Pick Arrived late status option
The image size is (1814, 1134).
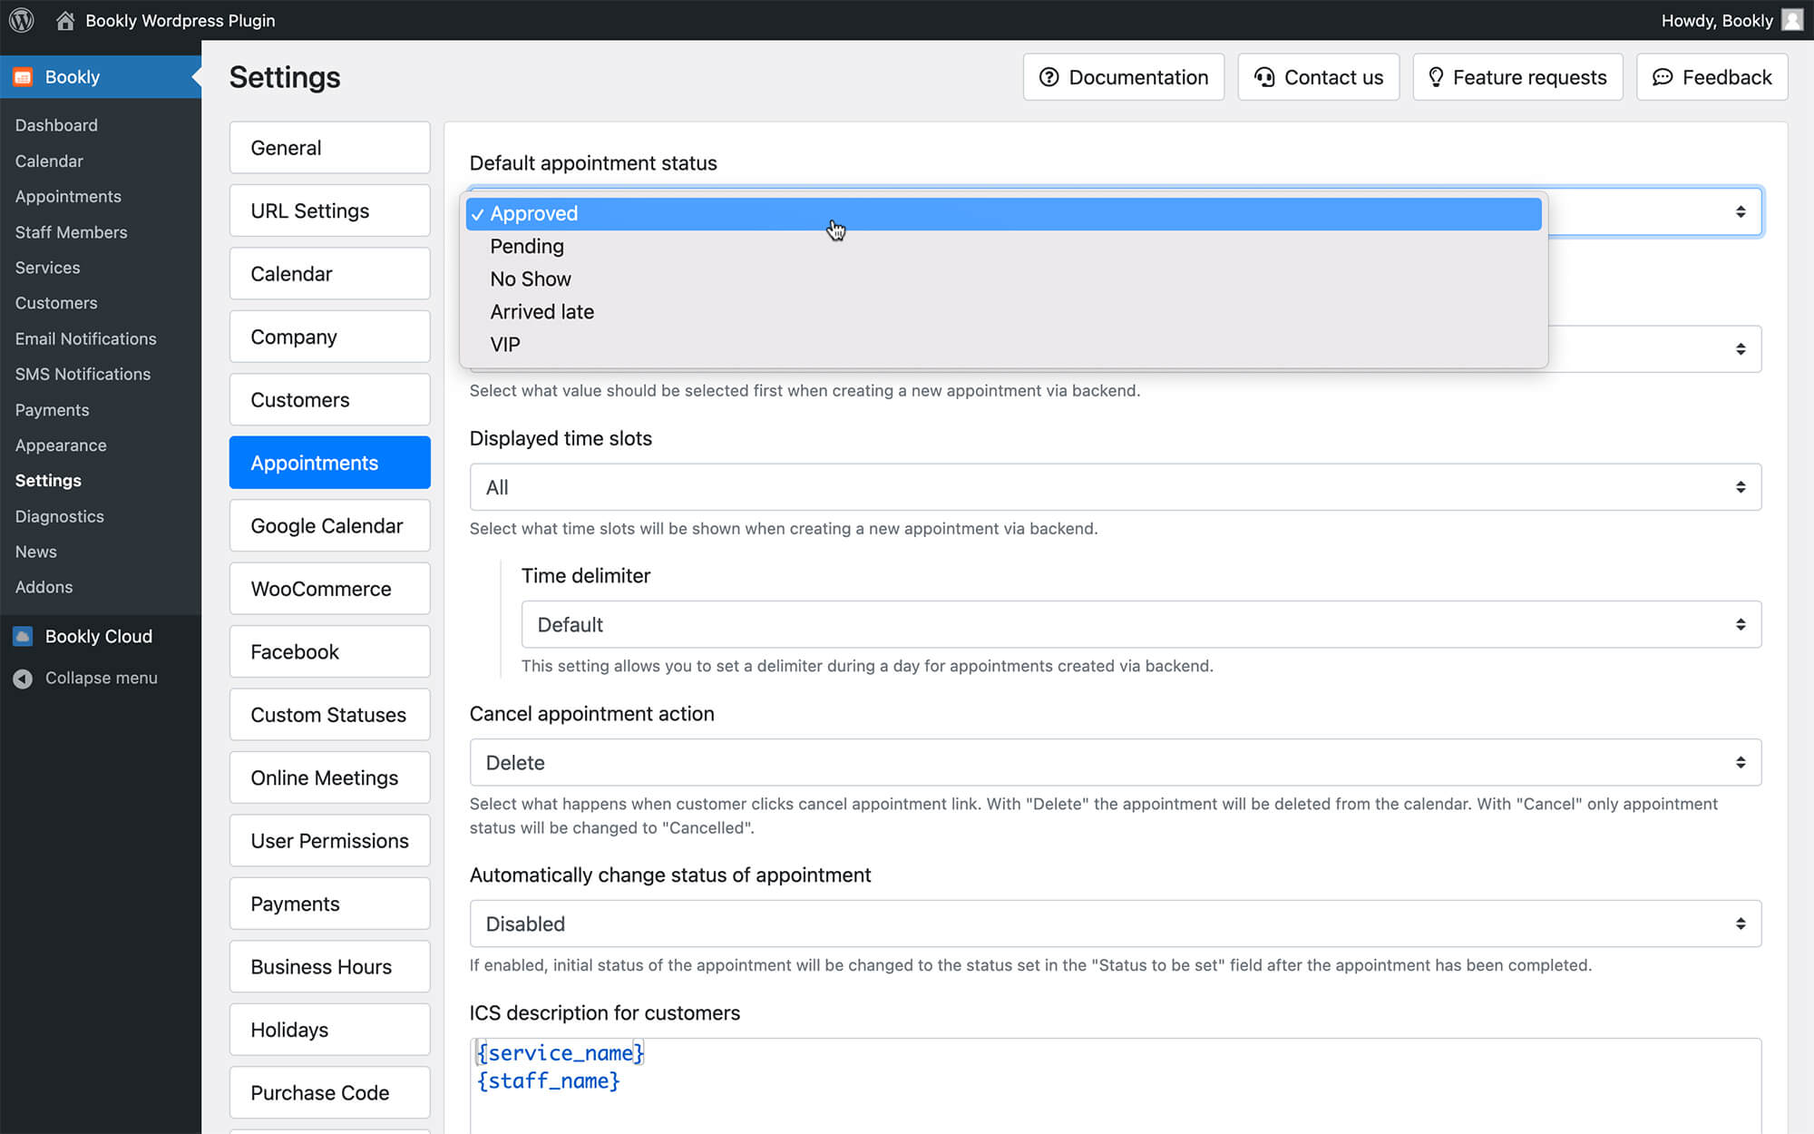[1003, 311]
